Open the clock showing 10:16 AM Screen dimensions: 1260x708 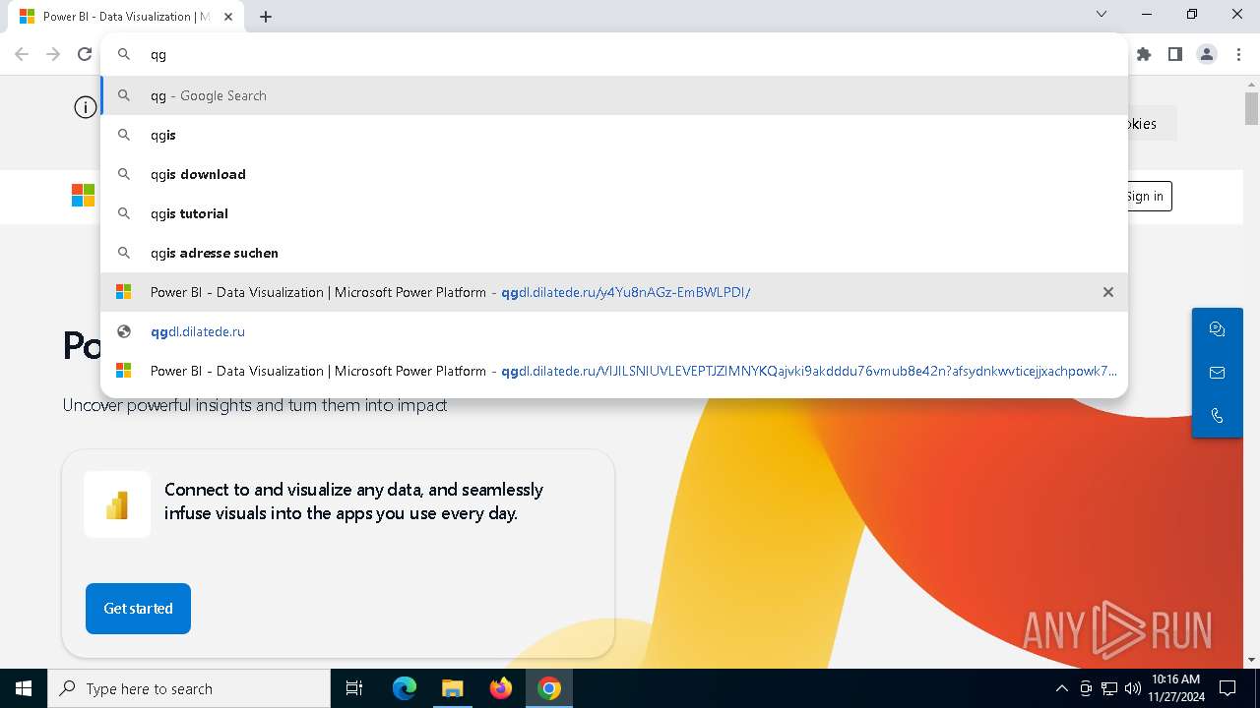[x=1175, y=688]
